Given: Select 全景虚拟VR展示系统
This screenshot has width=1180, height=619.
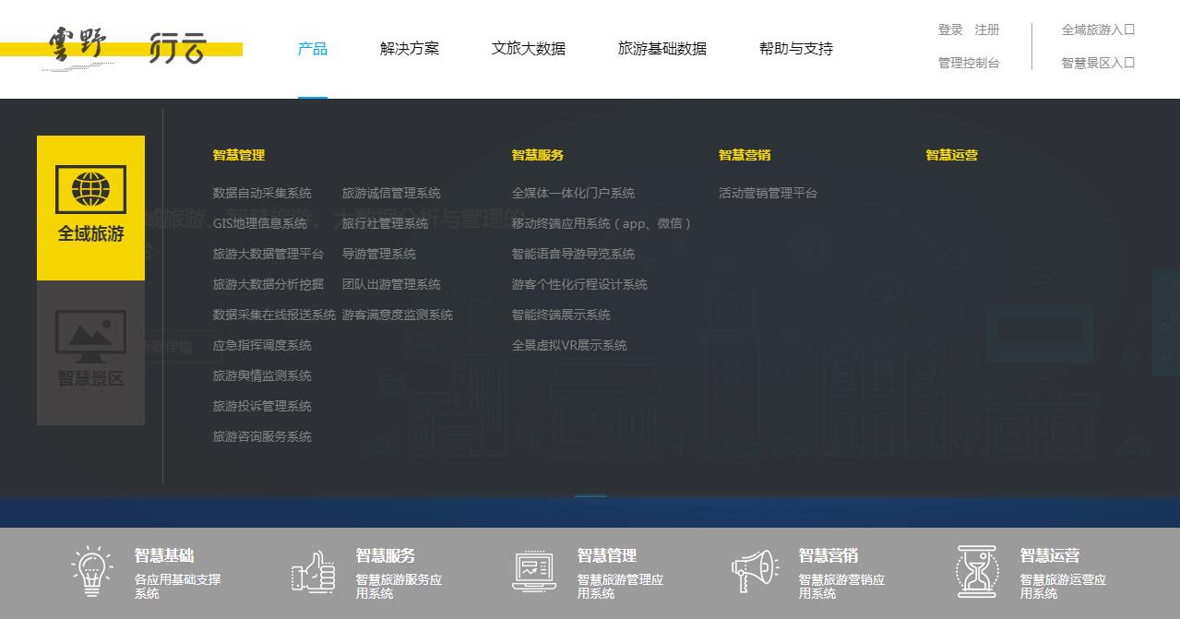Looking at the screenshot, I should coord(569,345).
